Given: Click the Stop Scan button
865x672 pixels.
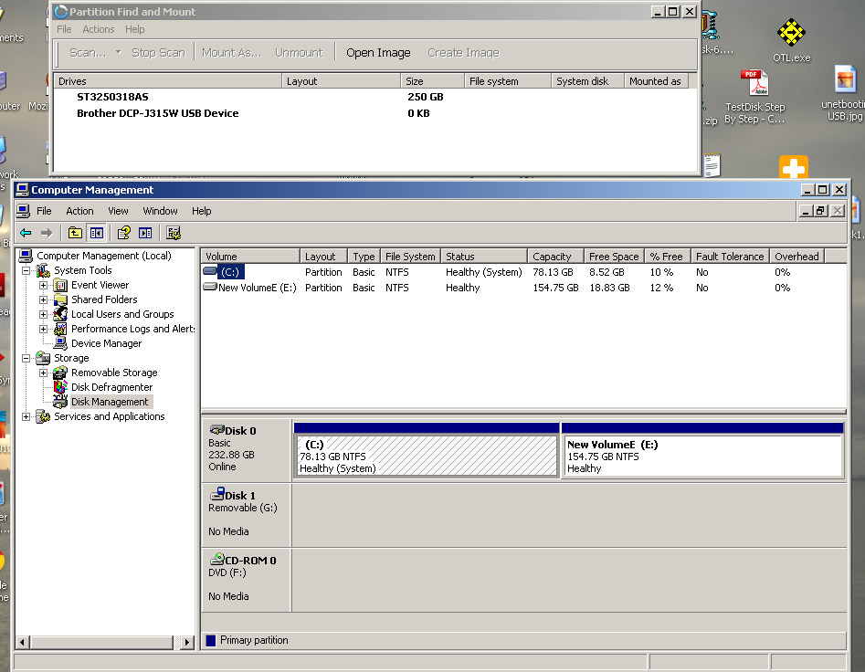Looking at the screenshot, I should point(158,52).
